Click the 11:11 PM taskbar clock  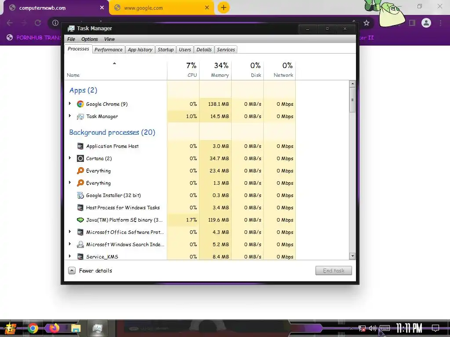point(409,328)
